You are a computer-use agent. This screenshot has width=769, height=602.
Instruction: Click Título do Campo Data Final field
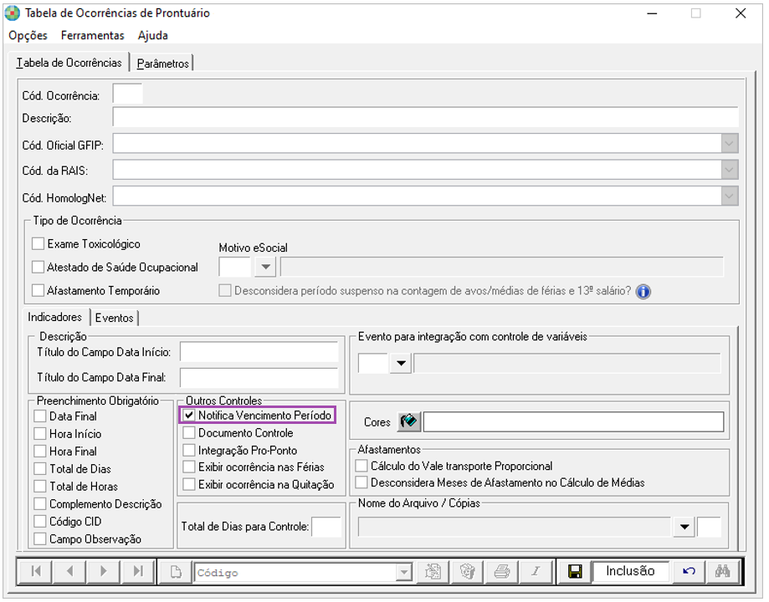click(259, 378)
